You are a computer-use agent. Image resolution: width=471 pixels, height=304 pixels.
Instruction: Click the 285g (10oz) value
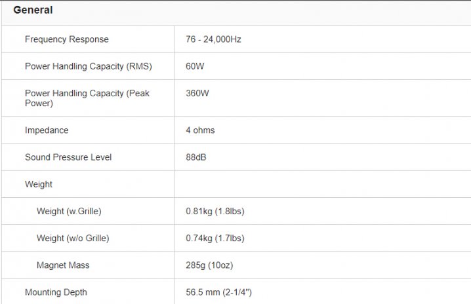tap(209, 265)
